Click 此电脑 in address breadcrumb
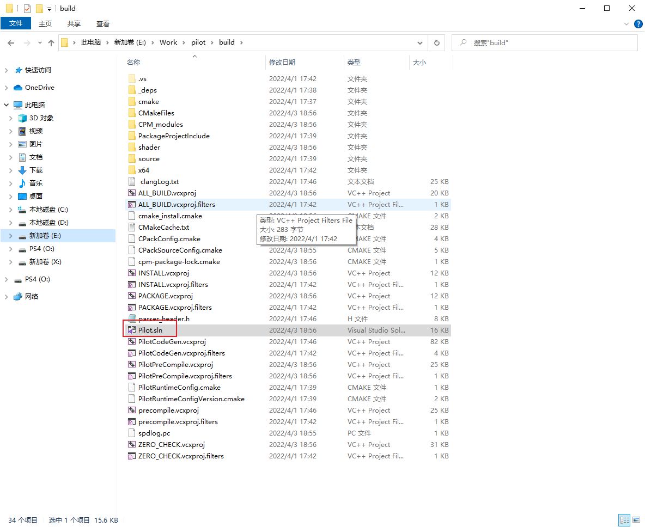 click(91, 42)
